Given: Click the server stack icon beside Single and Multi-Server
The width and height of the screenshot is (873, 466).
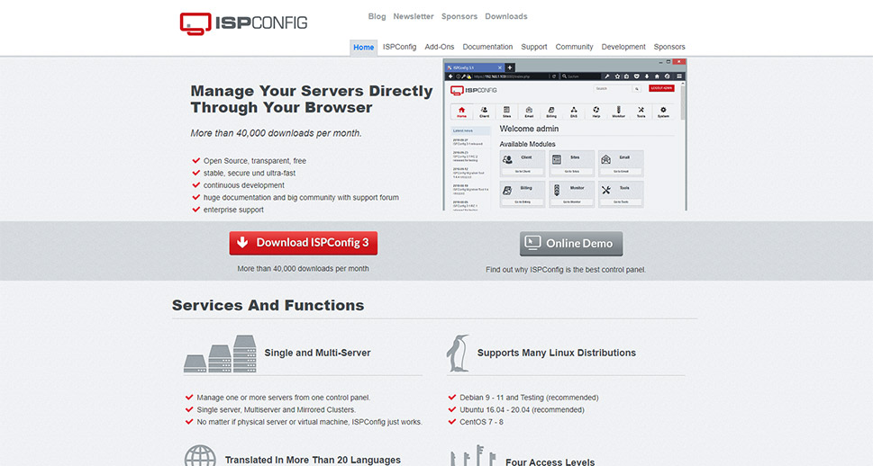Looking at the screenshot, I should coord(220,354).
